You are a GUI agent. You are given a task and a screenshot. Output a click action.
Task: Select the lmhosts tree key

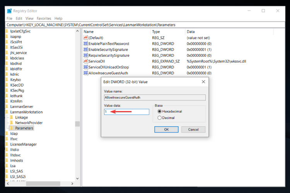click(17, 161)
